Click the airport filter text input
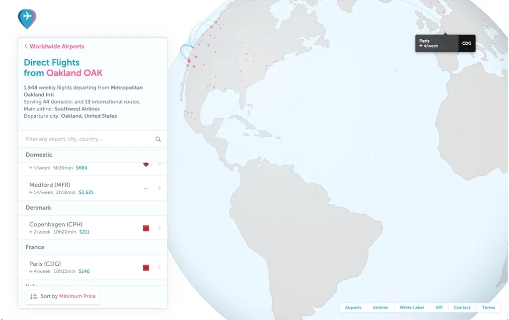Viewport: 509px width, 320px height. (x=75, y=139)
